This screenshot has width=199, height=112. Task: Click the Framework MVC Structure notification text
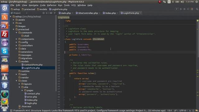tap(89, 111)
